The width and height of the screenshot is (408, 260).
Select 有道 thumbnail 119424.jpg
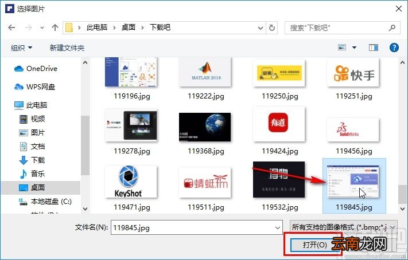point(279,124)
